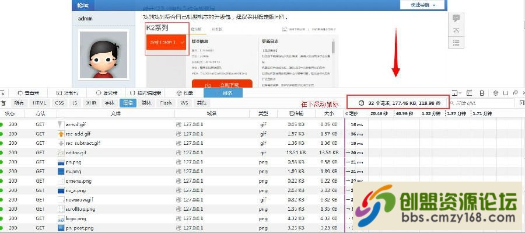Toggle the Images (图像) request filter

(x=128, y=103)
